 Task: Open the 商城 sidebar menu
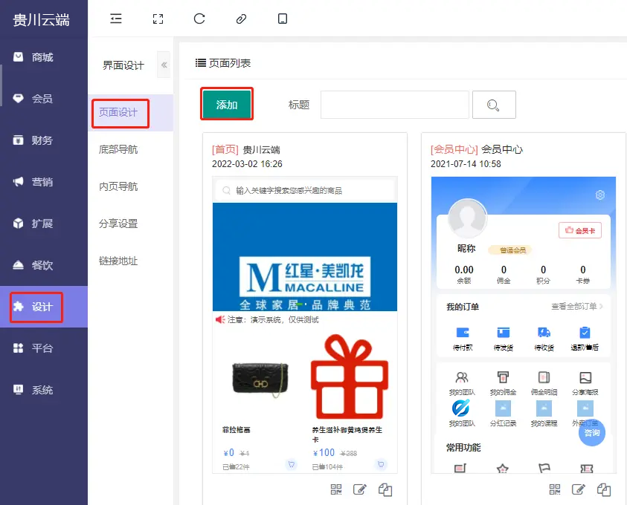coord(43,57)
